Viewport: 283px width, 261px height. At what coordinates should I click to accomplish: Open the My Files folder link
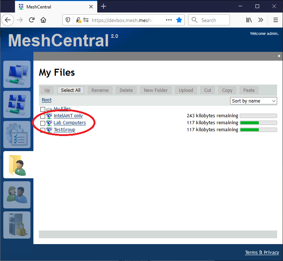click(62, 109)
